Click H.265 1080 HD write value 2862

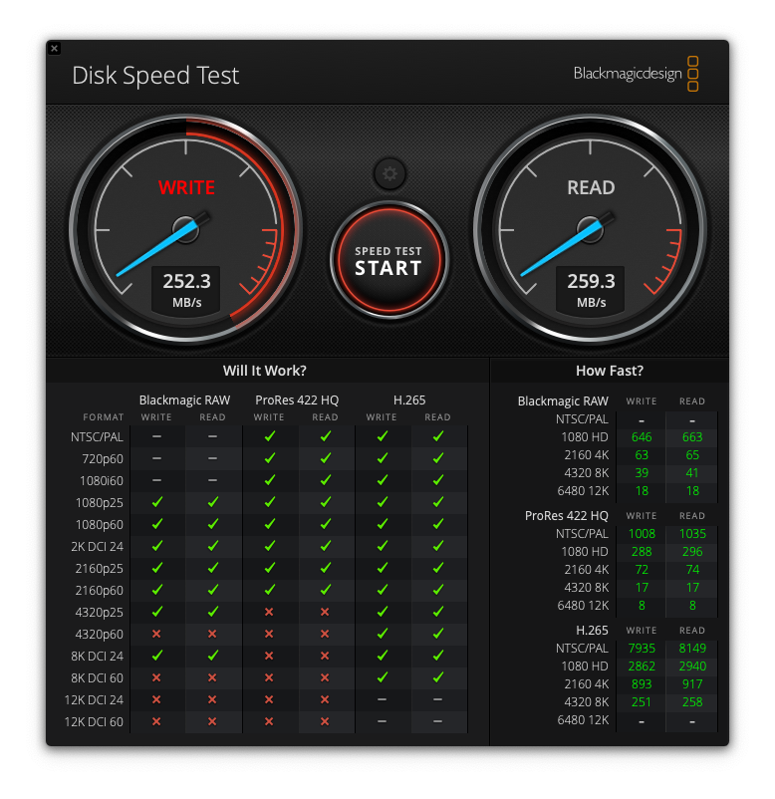point(642,666)
